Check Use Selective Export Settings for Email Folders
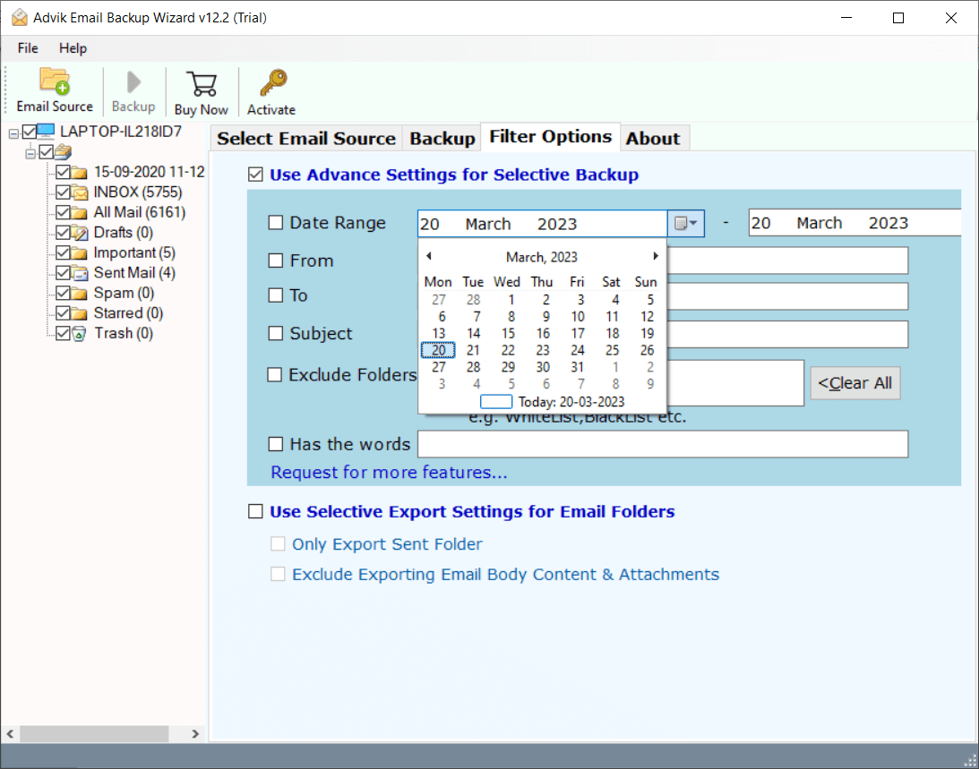The image size is (979, 769). coord(255,512)
